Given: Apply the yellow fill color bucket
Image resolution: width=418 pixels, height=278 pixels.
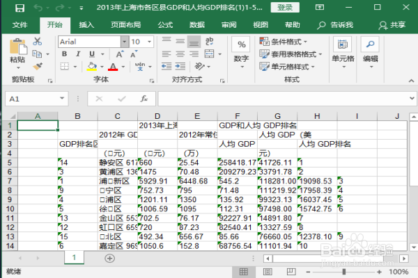Looking at the screenshot, I should point(92,66).
